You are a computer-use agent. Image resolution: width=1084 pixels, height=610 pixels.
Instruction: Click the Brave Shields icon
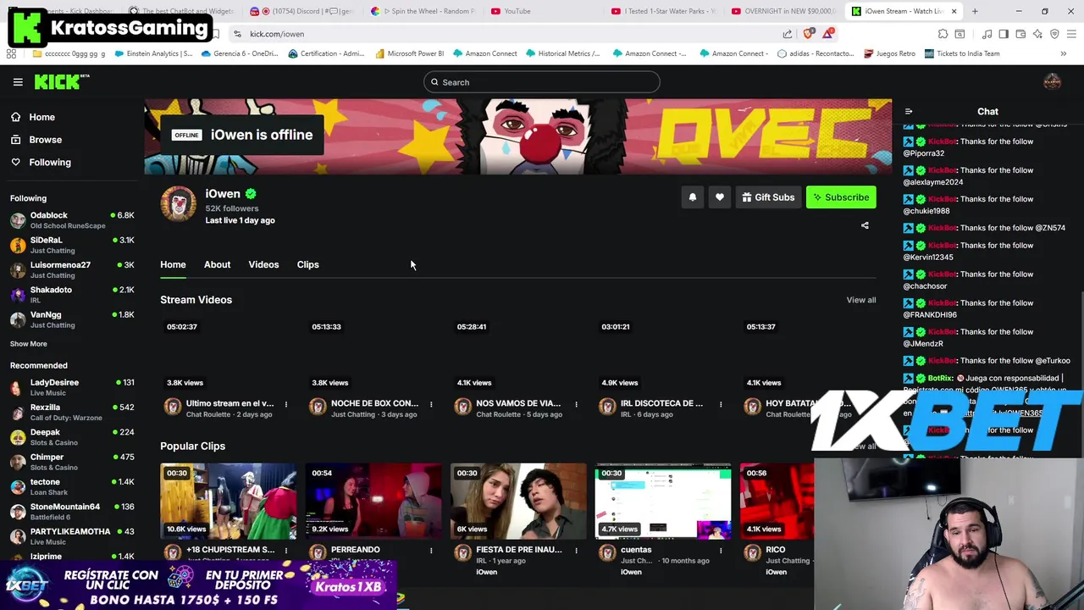pos(808,34)
